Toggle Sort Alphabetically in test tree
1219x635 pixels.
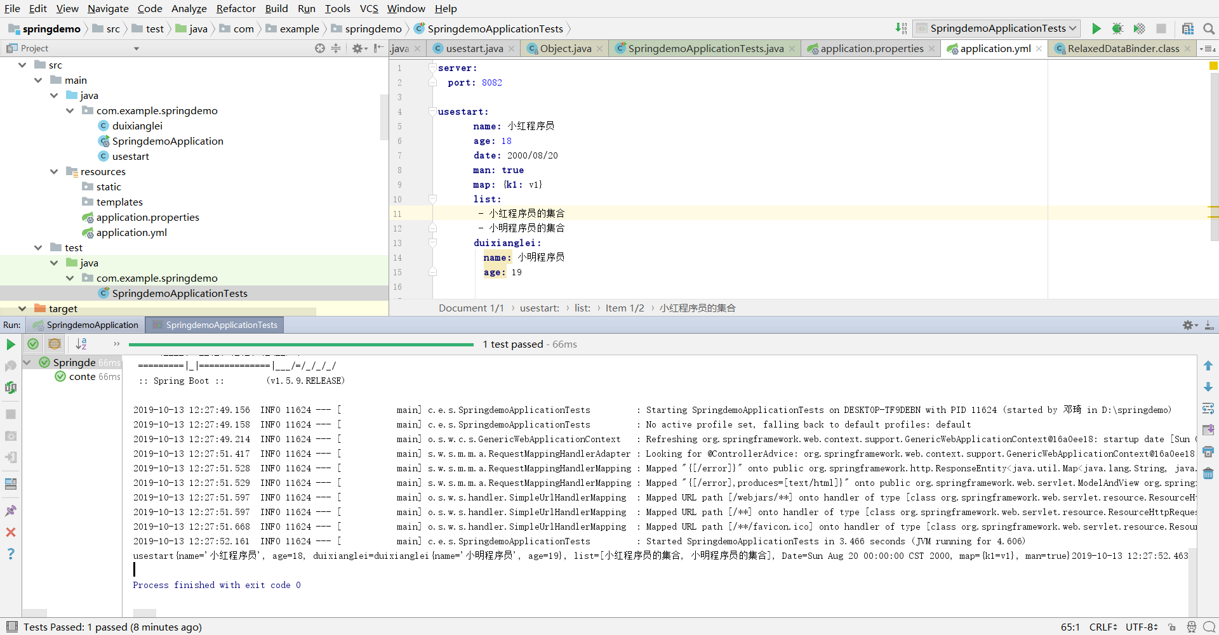(81, 344)
